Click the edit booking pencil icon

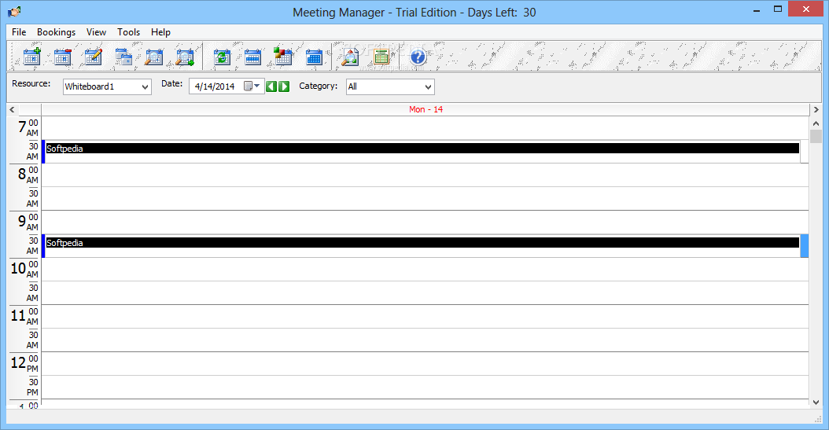(x=93, y=56)
